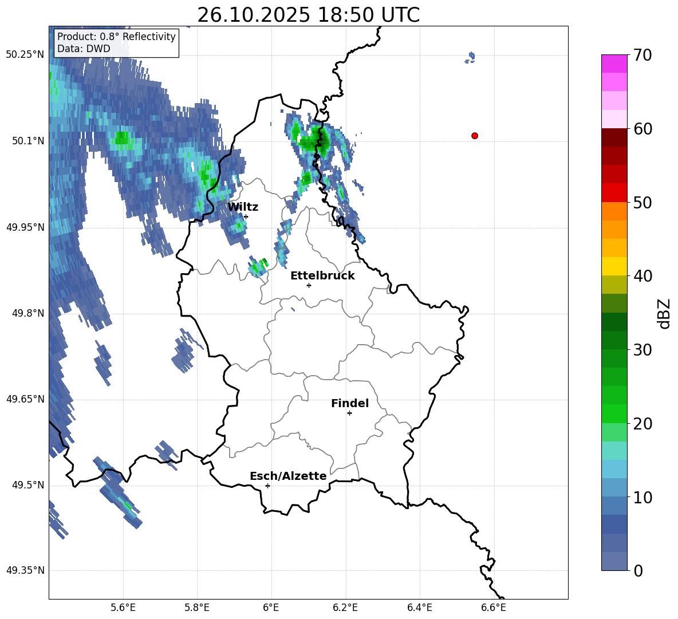Click the 70 colorbar tick label
Image resolution: width=678 pixels, height=619 pixels.
642,56
